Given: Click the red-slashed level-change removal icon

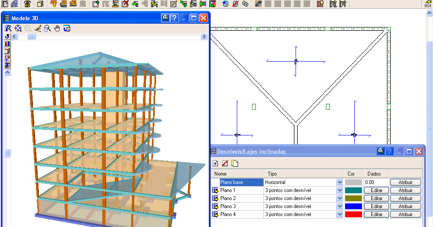Looking at the screenshot, I should 236,3.
